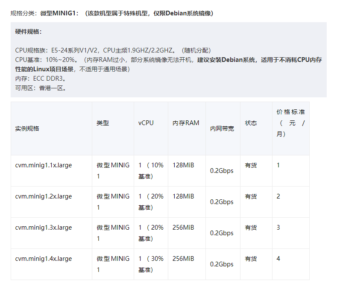This screenshot has height=292, width=337.
Task: Click 微型MINIG1 type in 2x.large row
Action: click(x=113, y=202)
